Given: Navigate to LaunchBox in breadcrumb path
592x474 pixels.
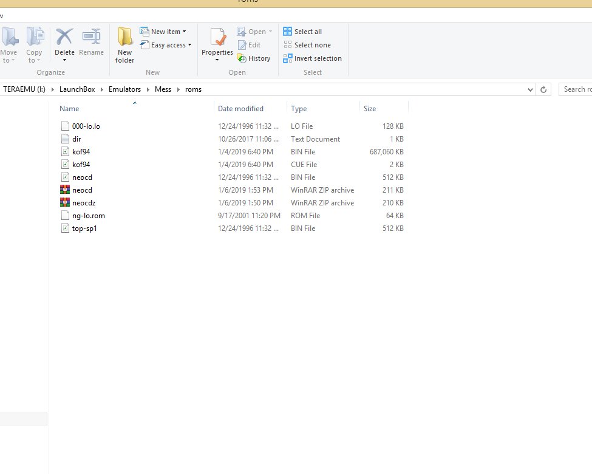Looking at the screenshot, I should (x=77, y=89).
